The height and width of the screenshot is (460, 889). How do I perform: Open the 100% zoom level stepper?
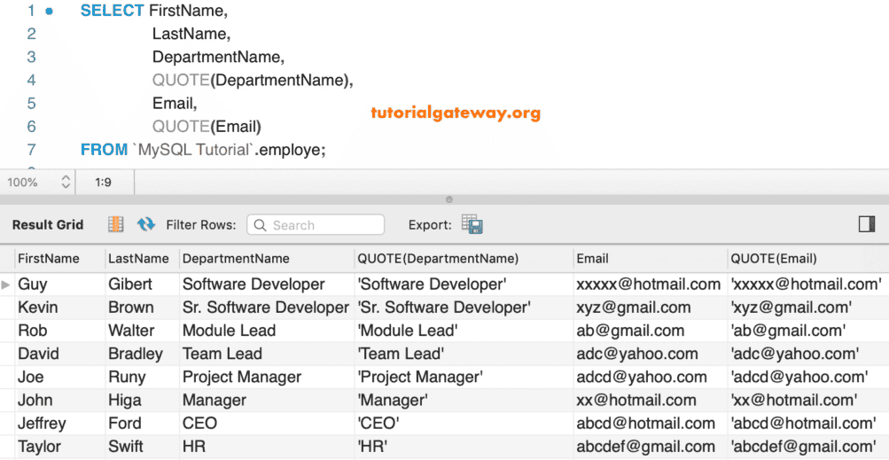tap(66, 183)
